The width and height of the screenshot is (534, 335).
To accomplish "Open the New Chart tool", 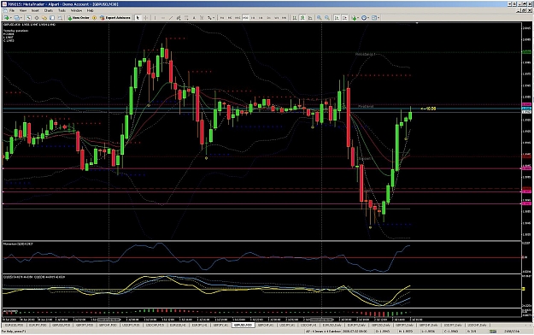I will 6,18.
